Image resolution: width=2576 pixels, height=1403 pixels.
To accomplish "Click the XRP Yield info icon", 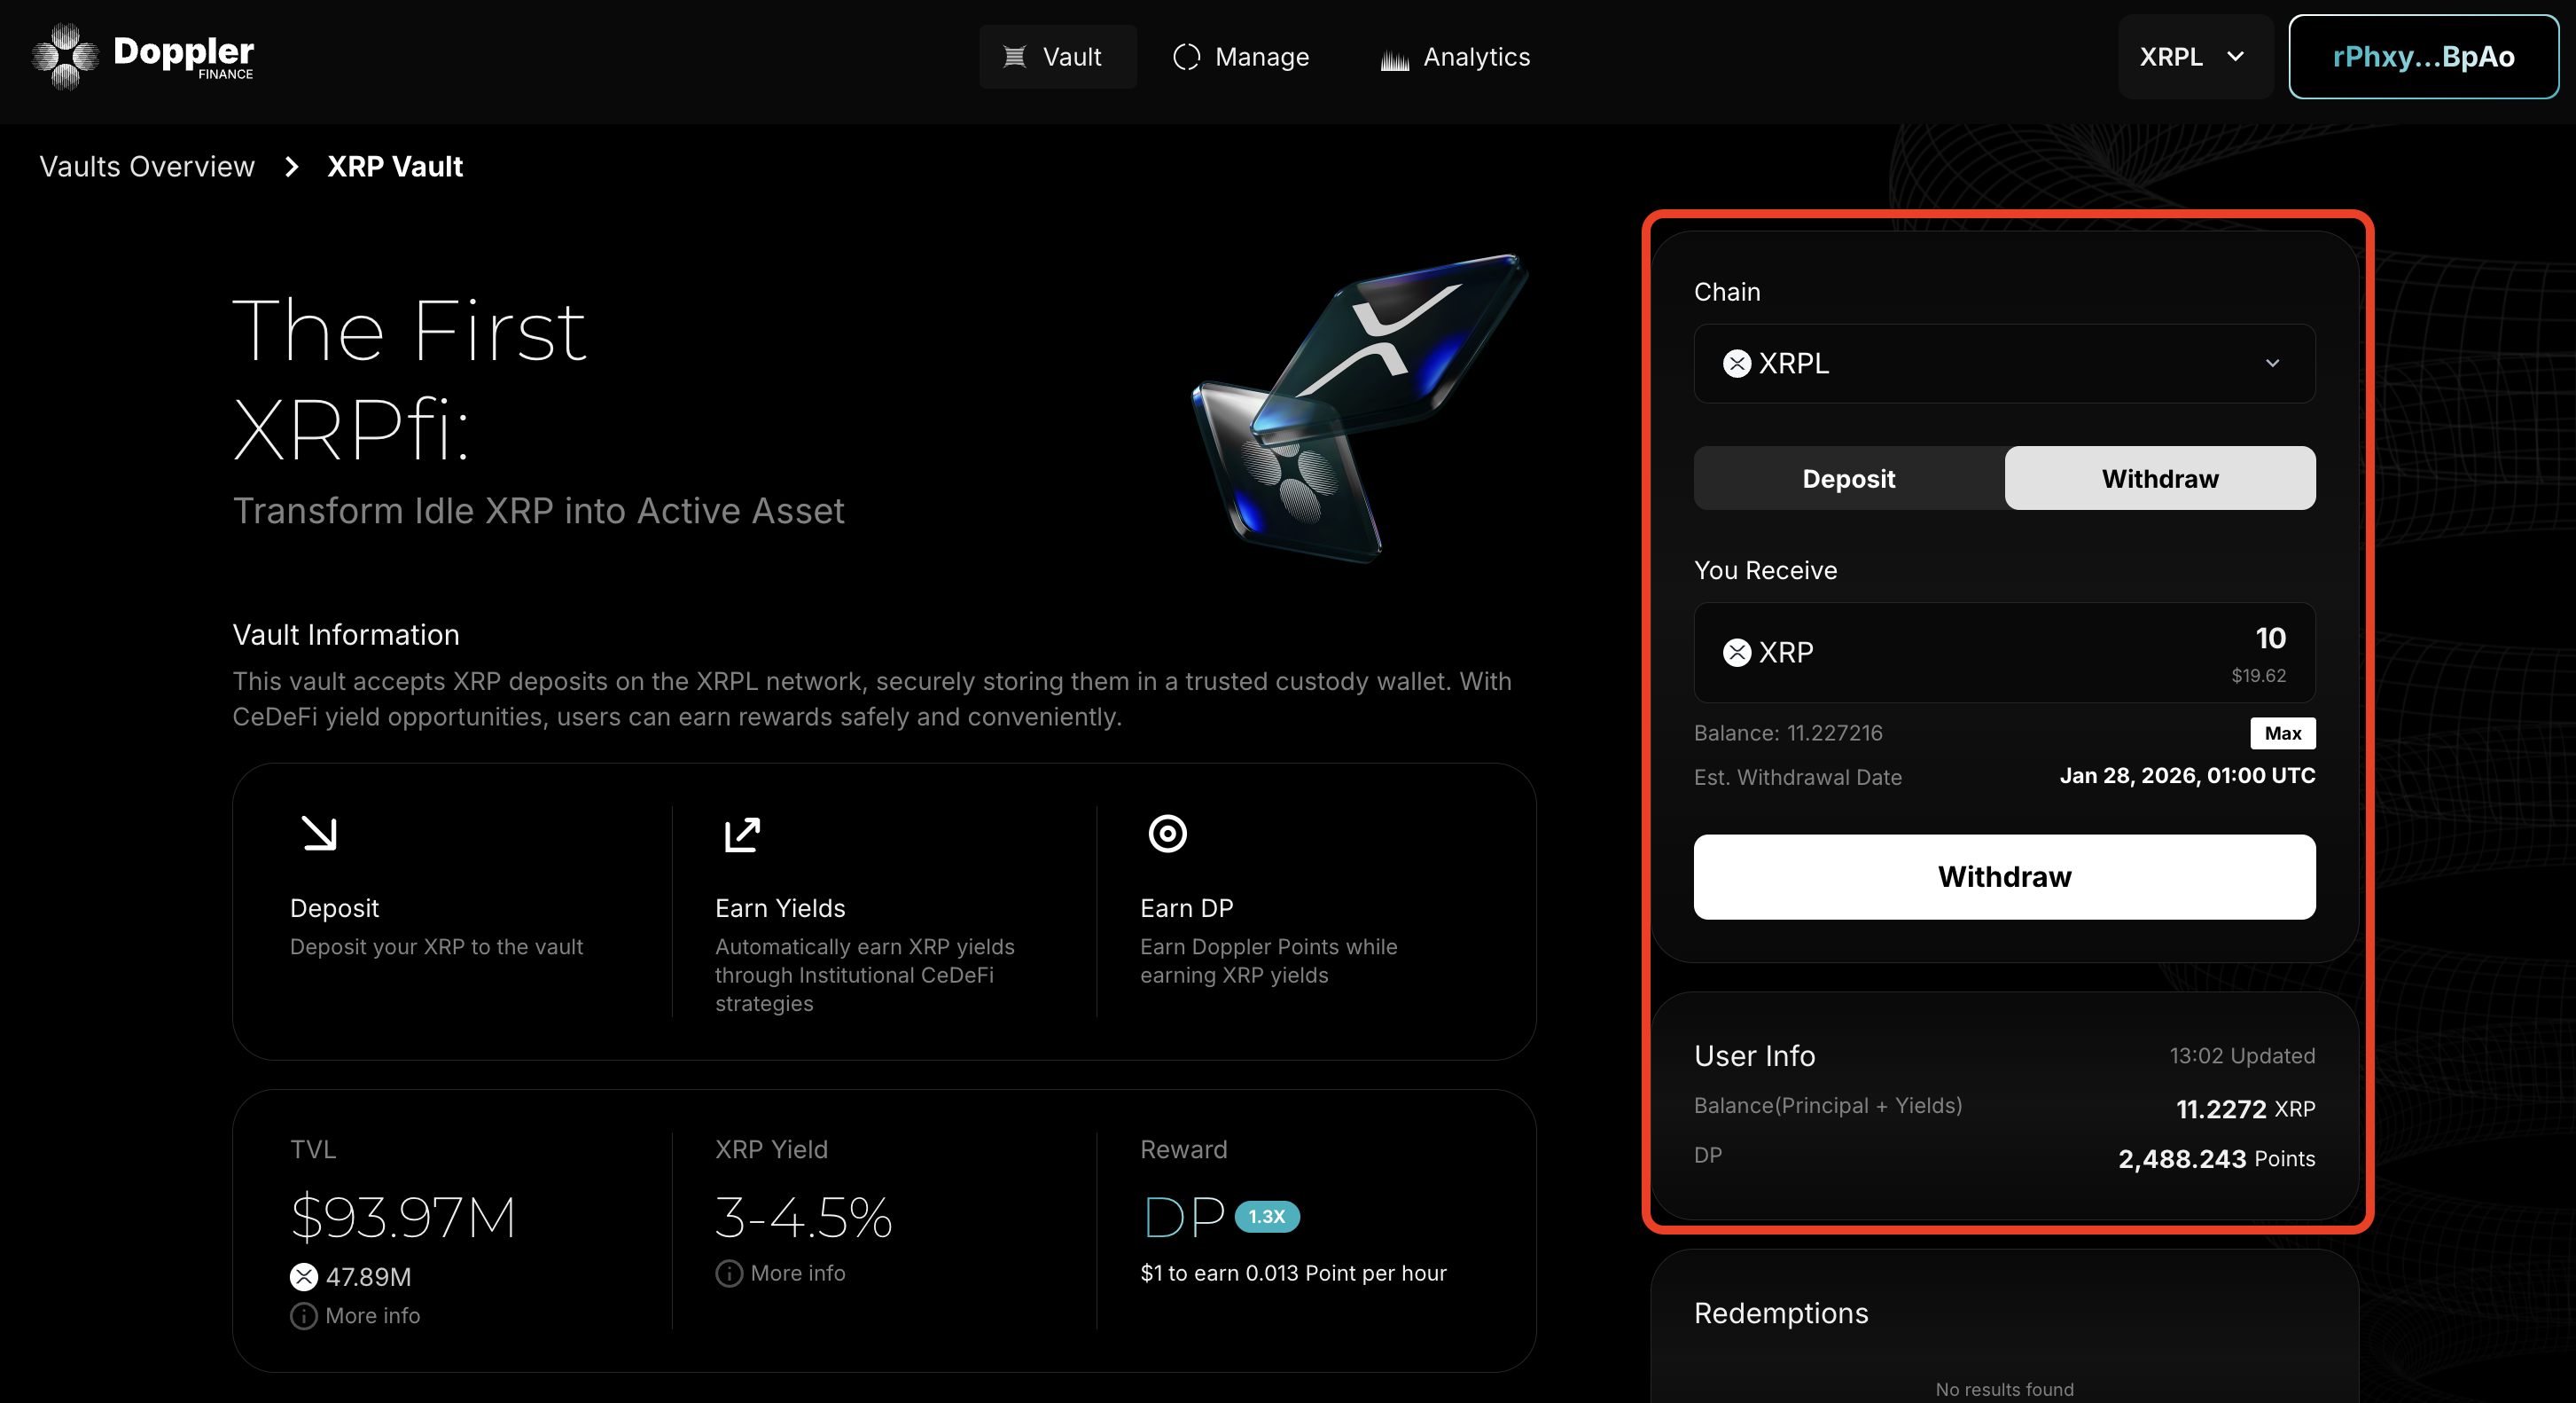I will click(x=729, y=1273).
